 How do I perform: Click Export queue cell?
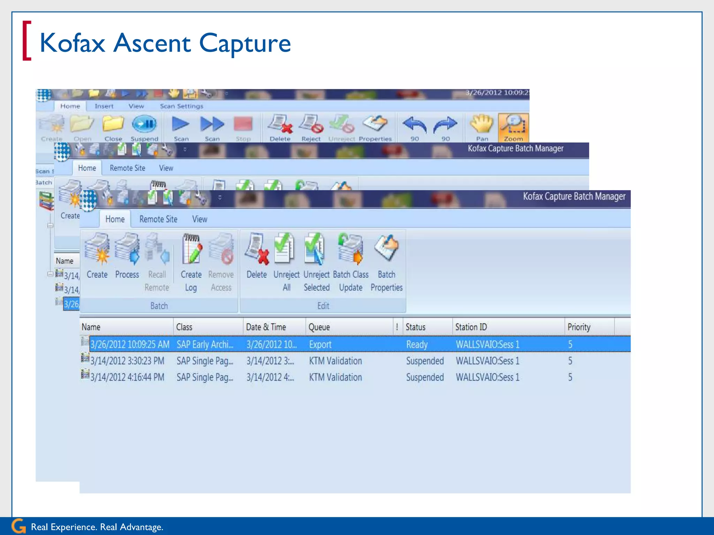[x=320, y=344]
